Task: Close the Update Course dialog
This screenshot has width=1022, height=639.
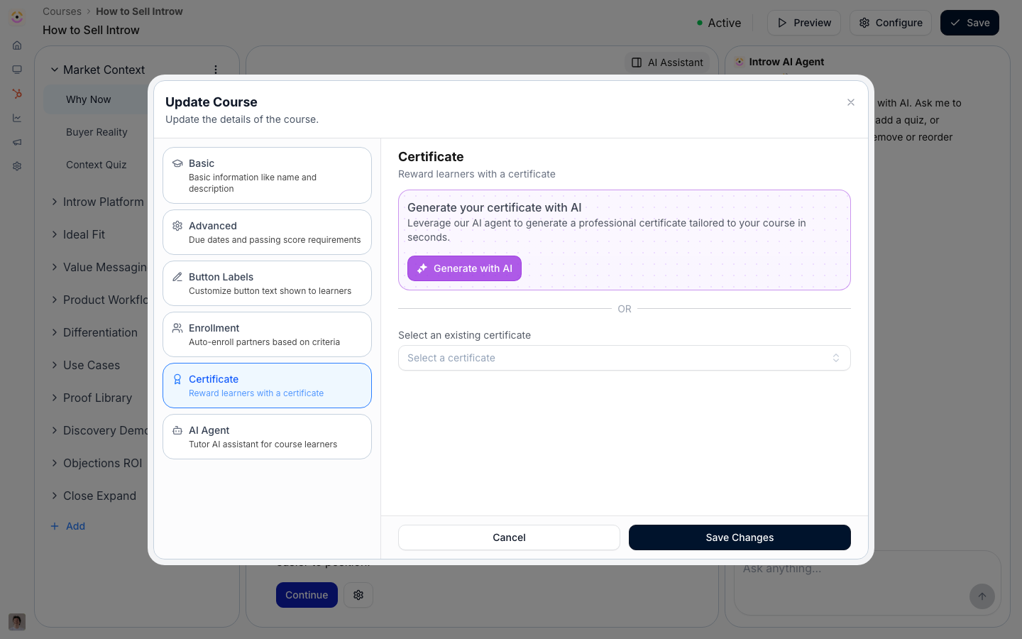Action: [x=851, y=102]
